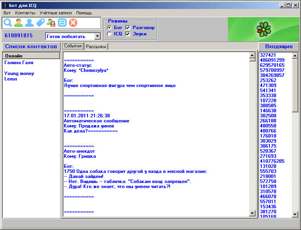
Task: Click the magnifier search icon in the toolbar
Action: (x=8, y=23)
